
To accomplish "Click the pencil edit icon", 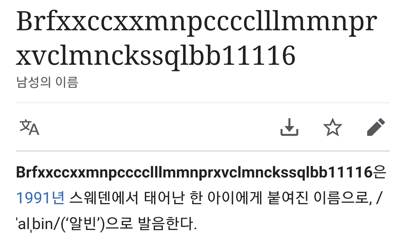I will pyautogui.click(x=376, y=127).
